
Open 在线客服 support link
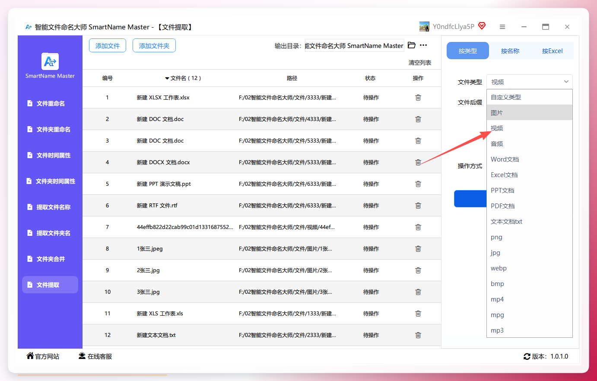95,356
